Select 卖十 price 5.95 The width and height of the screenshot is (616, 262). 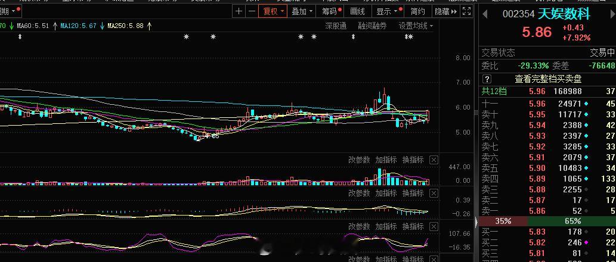click(x=537, y=114)
